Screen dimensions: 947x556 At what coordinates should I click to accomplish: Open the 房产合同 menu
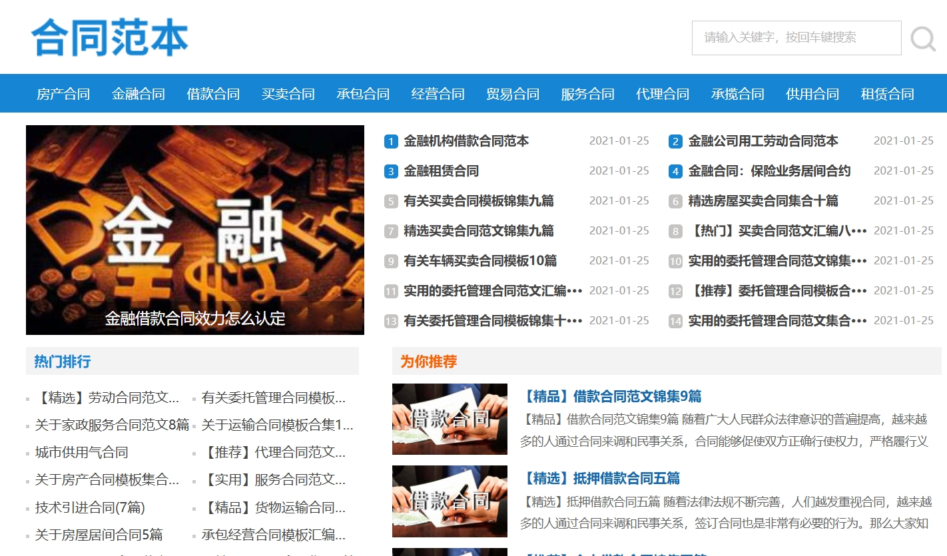point(63,94)
